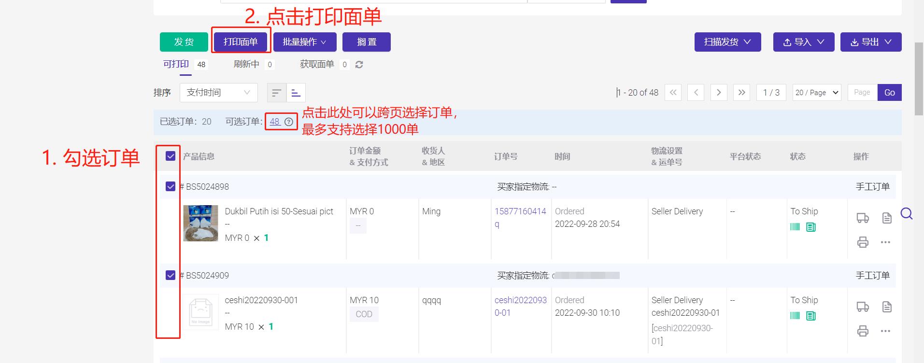924x363 pixels.
Task: Click the 打印面单 button
Action: coord(241,42)
